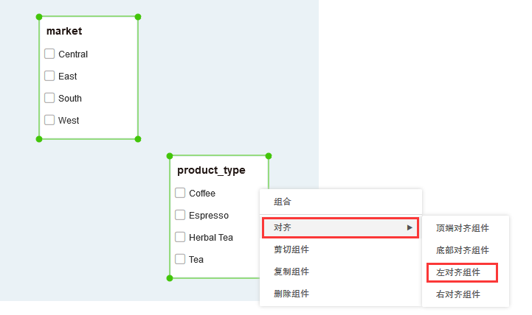Click 复制组件 menu entry
This screenshot has height=315, width=532.
click(x=291, y=272)
